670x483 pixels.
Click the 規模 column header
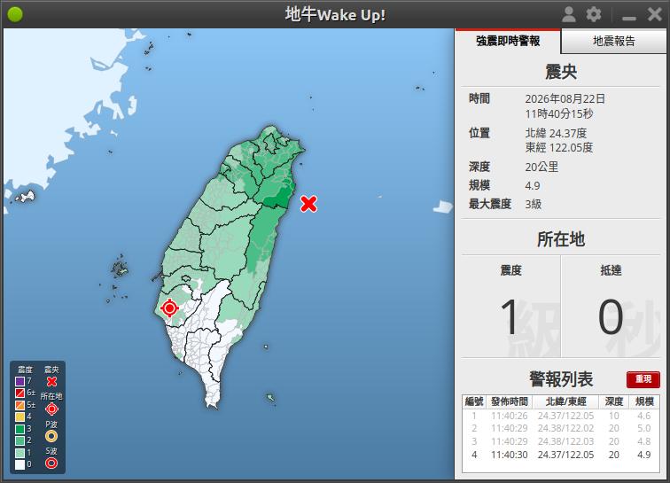click(x=644, y=401)
